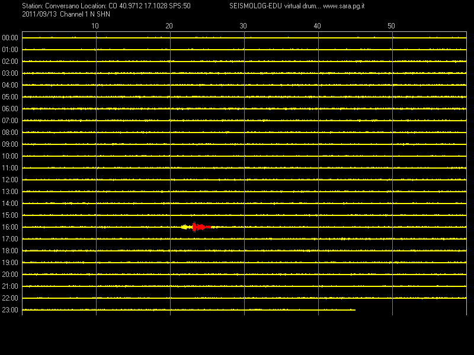Screen dimensions: 474x355
Task: Click the 05:00 hour label
Action: coord(10,97)
